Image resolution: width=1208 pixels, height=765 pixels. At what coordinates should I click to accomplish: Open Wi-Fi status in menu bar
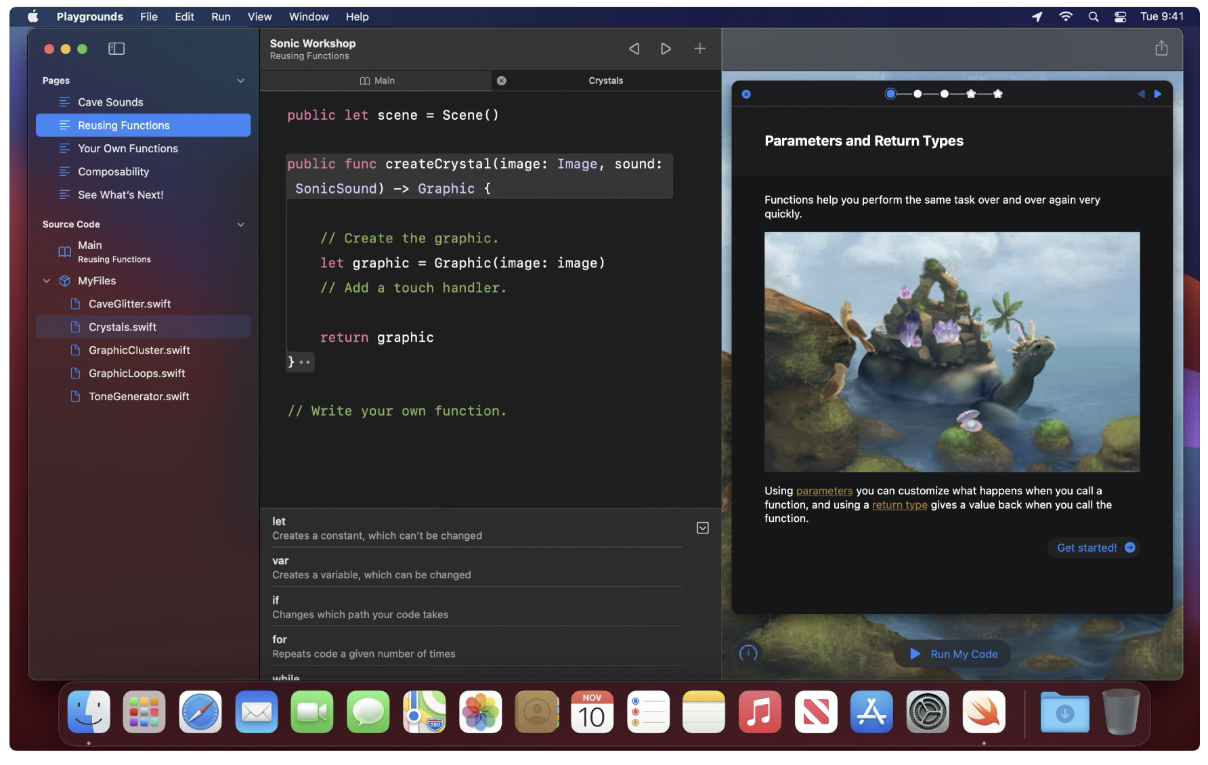click(1066, 17)
